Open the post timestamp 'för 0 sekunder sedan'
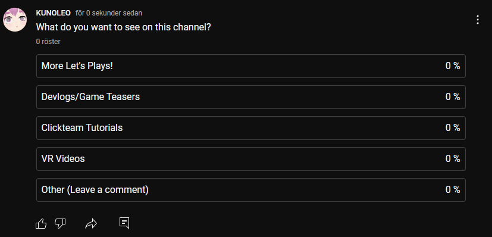492x237 pixels. pos(108,13)
